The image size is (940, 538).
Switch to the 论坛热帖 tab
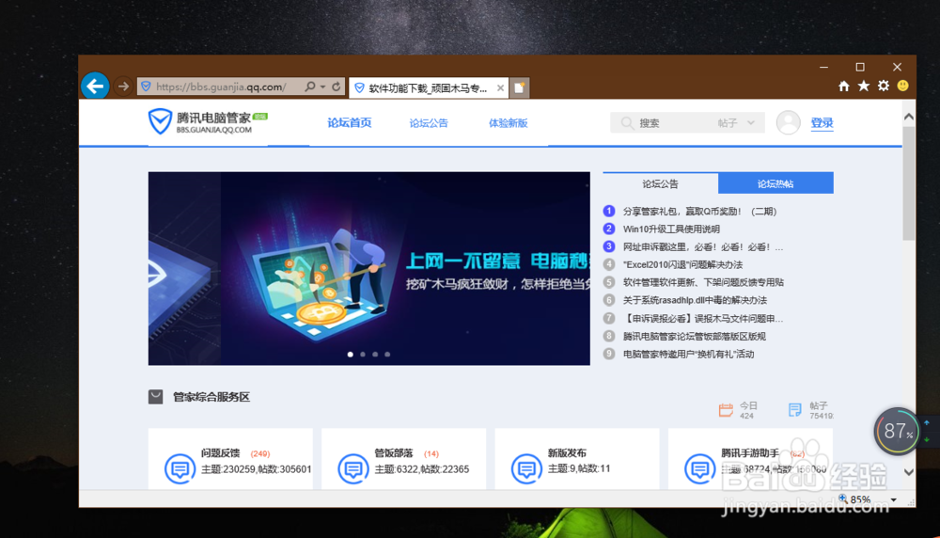click(x=775, y=183)
